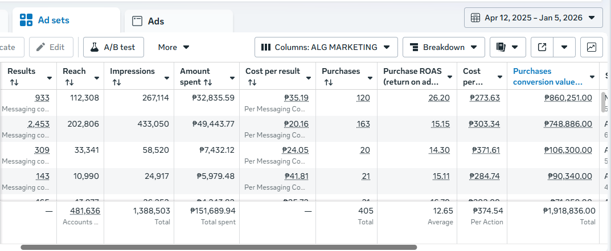This screenshot has height=251, width=611.
Task: Open the date range picker
Action: pos(533,18)
